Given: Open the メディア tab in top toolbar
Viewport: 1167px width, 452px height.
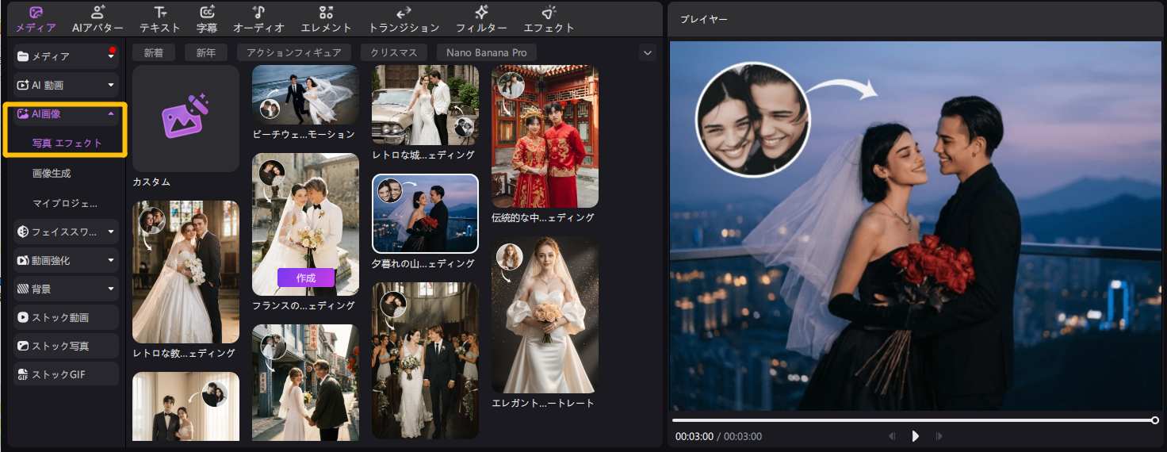Looking at the screenshot, I should click(x=36, y=19).
